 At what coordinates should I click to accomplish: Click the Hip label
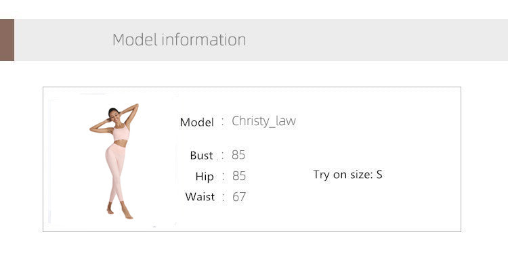(205, 177)
